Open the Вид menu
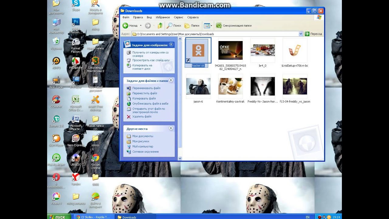The width and height of the screenshot is (389, 219). point(149,17)
